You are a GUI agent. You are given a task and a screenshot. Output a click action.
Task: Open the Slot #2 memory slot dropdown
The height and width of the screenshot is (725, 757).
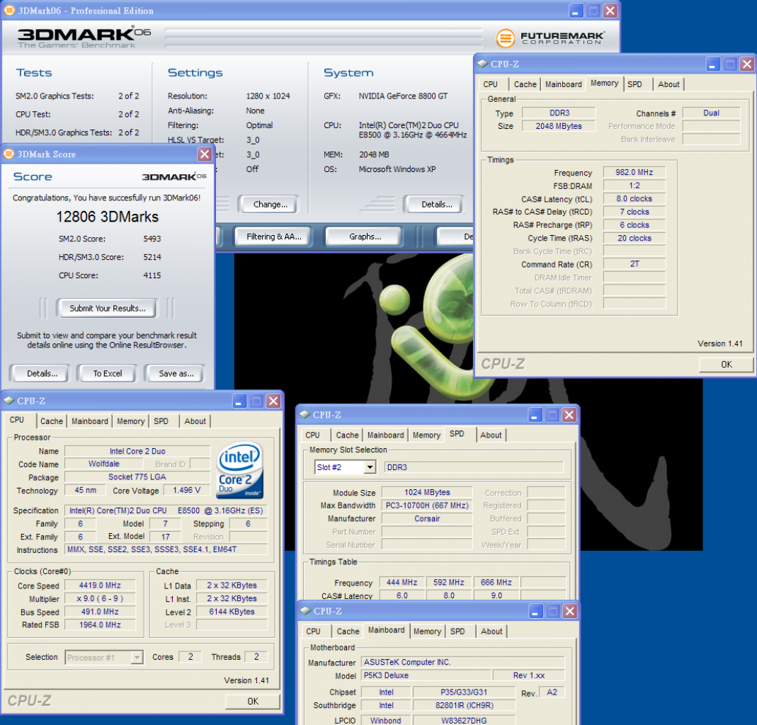(370, 467)
